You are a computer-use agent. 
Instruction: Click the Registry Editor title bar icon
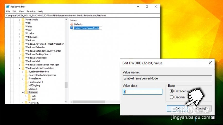click(x=8, y=7)
